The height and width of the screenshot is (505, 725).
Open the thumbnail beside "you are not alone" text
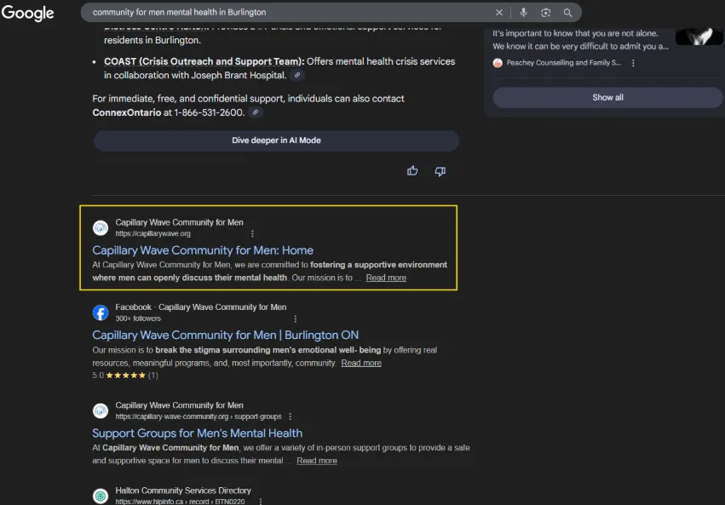pyautogui.click(x=699, y=37)
